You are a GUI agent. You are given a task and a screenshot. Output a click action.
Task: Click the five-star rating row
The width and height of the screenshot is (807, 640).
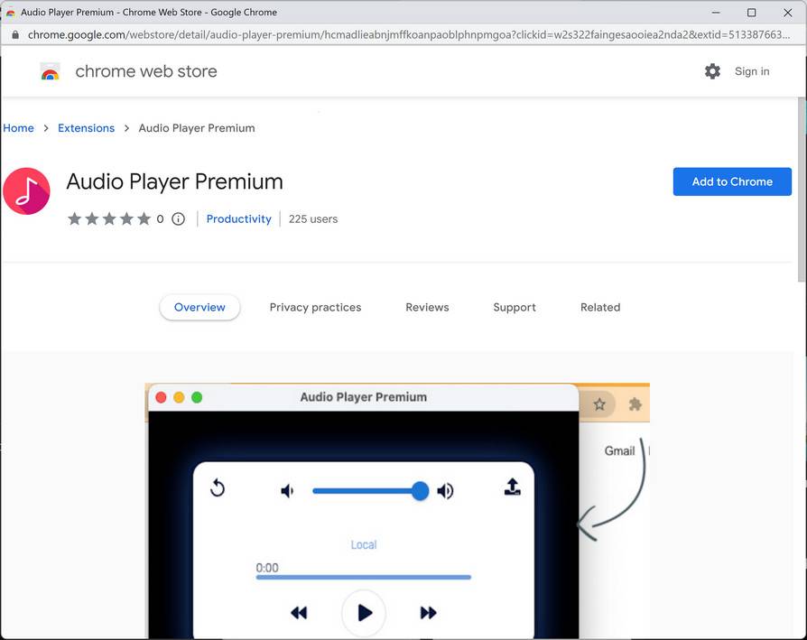tap(109, 218)
